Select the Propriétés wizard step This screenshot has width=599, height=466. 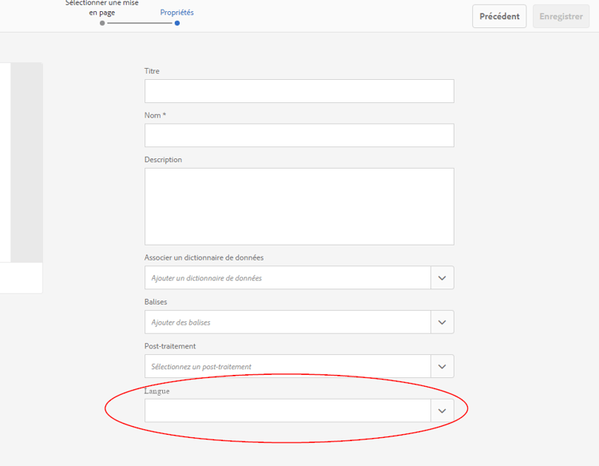(x=177, y=13)
